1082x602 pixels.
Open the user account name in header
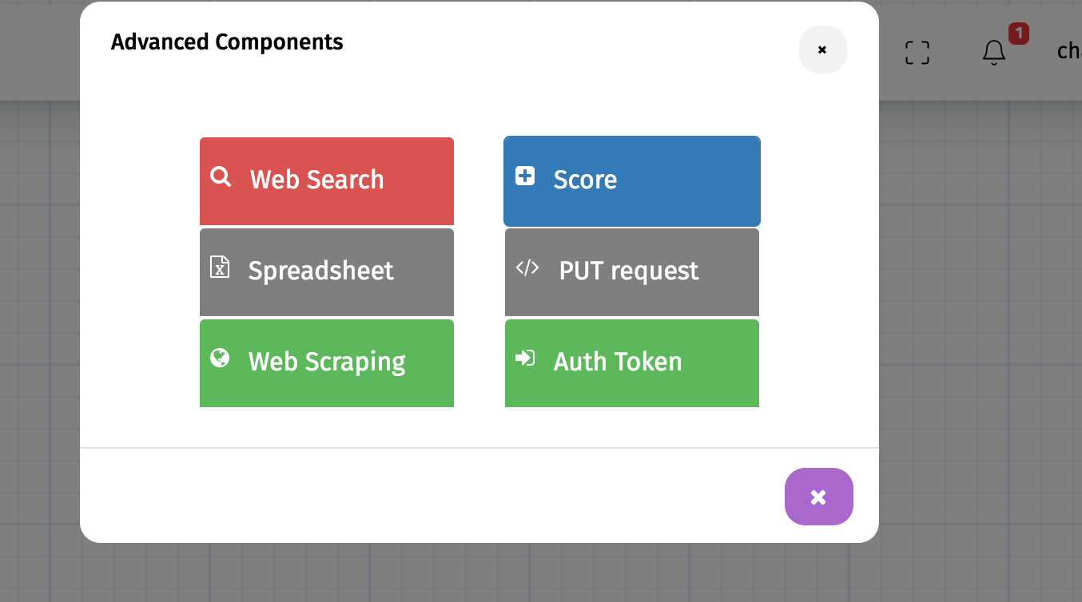(x=1068, y=51)
